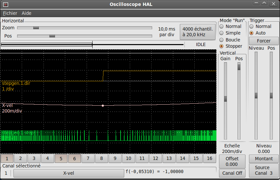This screenshot has height=180, width=280.
Task: Set trigger mode to Auto
Action: click(x=258, y=33)
